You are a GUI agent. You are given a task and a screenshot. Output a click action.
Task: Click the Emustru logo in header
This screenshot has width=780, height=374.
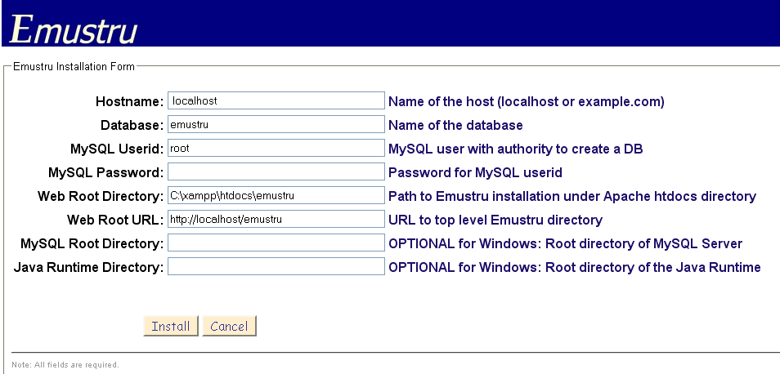pos(74,29)
